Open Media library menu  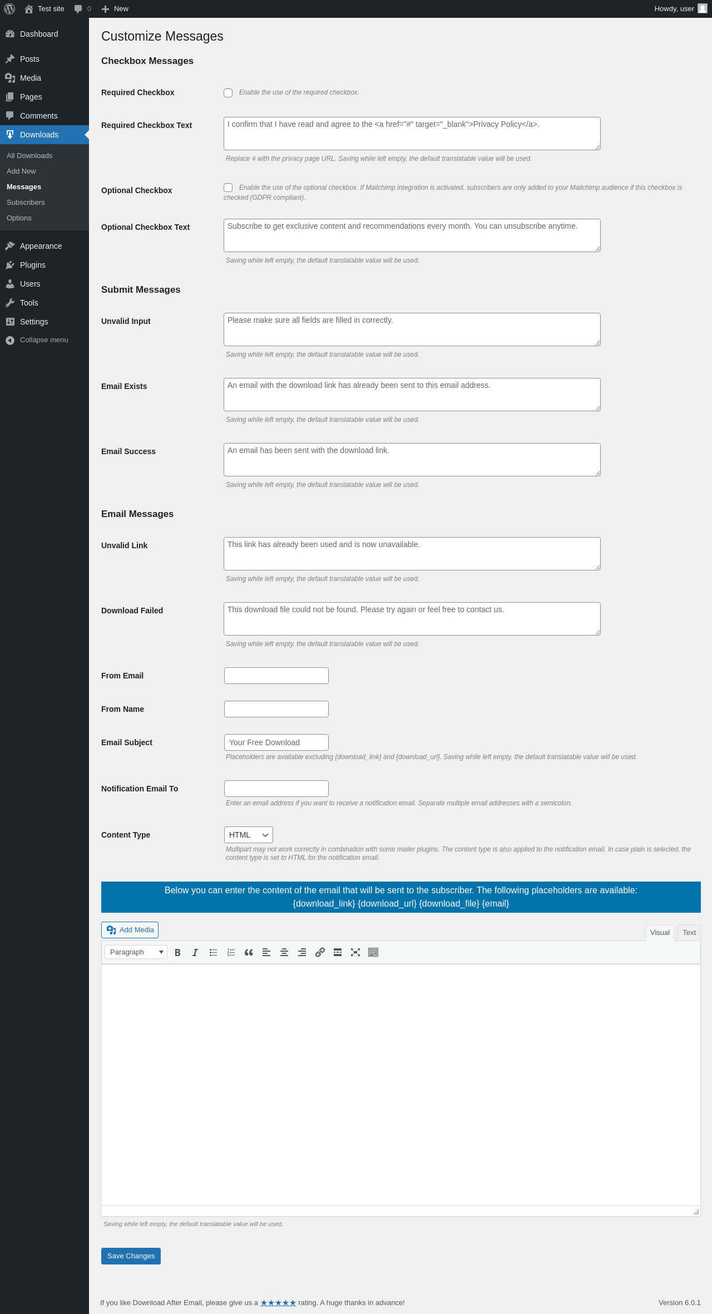point(44,78)
